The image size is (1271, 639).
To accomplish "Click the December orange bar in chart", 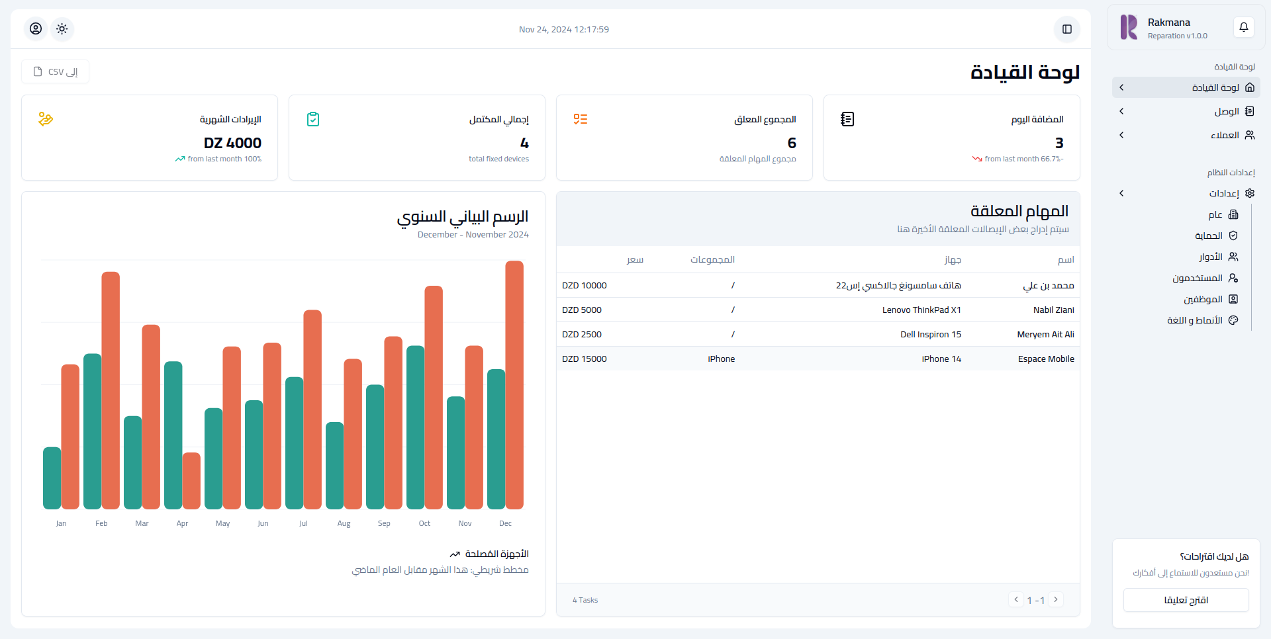I will 514,384.
